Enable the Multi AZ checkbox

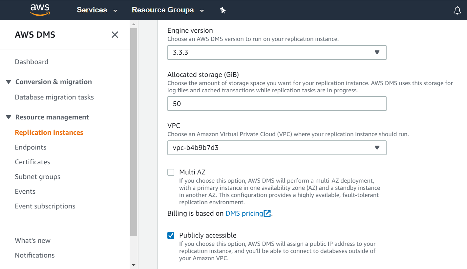click(171, 172)
